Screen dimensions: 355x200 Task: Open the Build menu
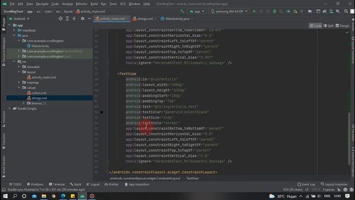pos(94,4)
